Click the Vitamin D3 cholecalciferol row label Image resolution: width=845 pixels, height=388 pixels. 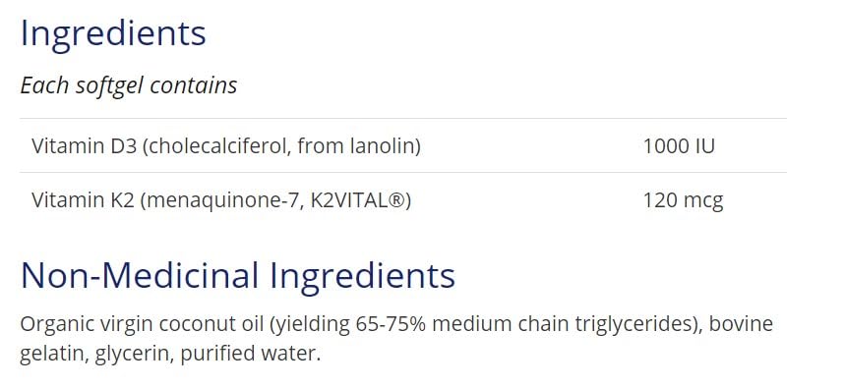click(x=226, y=145)
